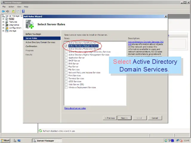This screenshot has height=143, width=191.
Task: Click the Storage icon in the tree
Action: (x=7, y=31)
